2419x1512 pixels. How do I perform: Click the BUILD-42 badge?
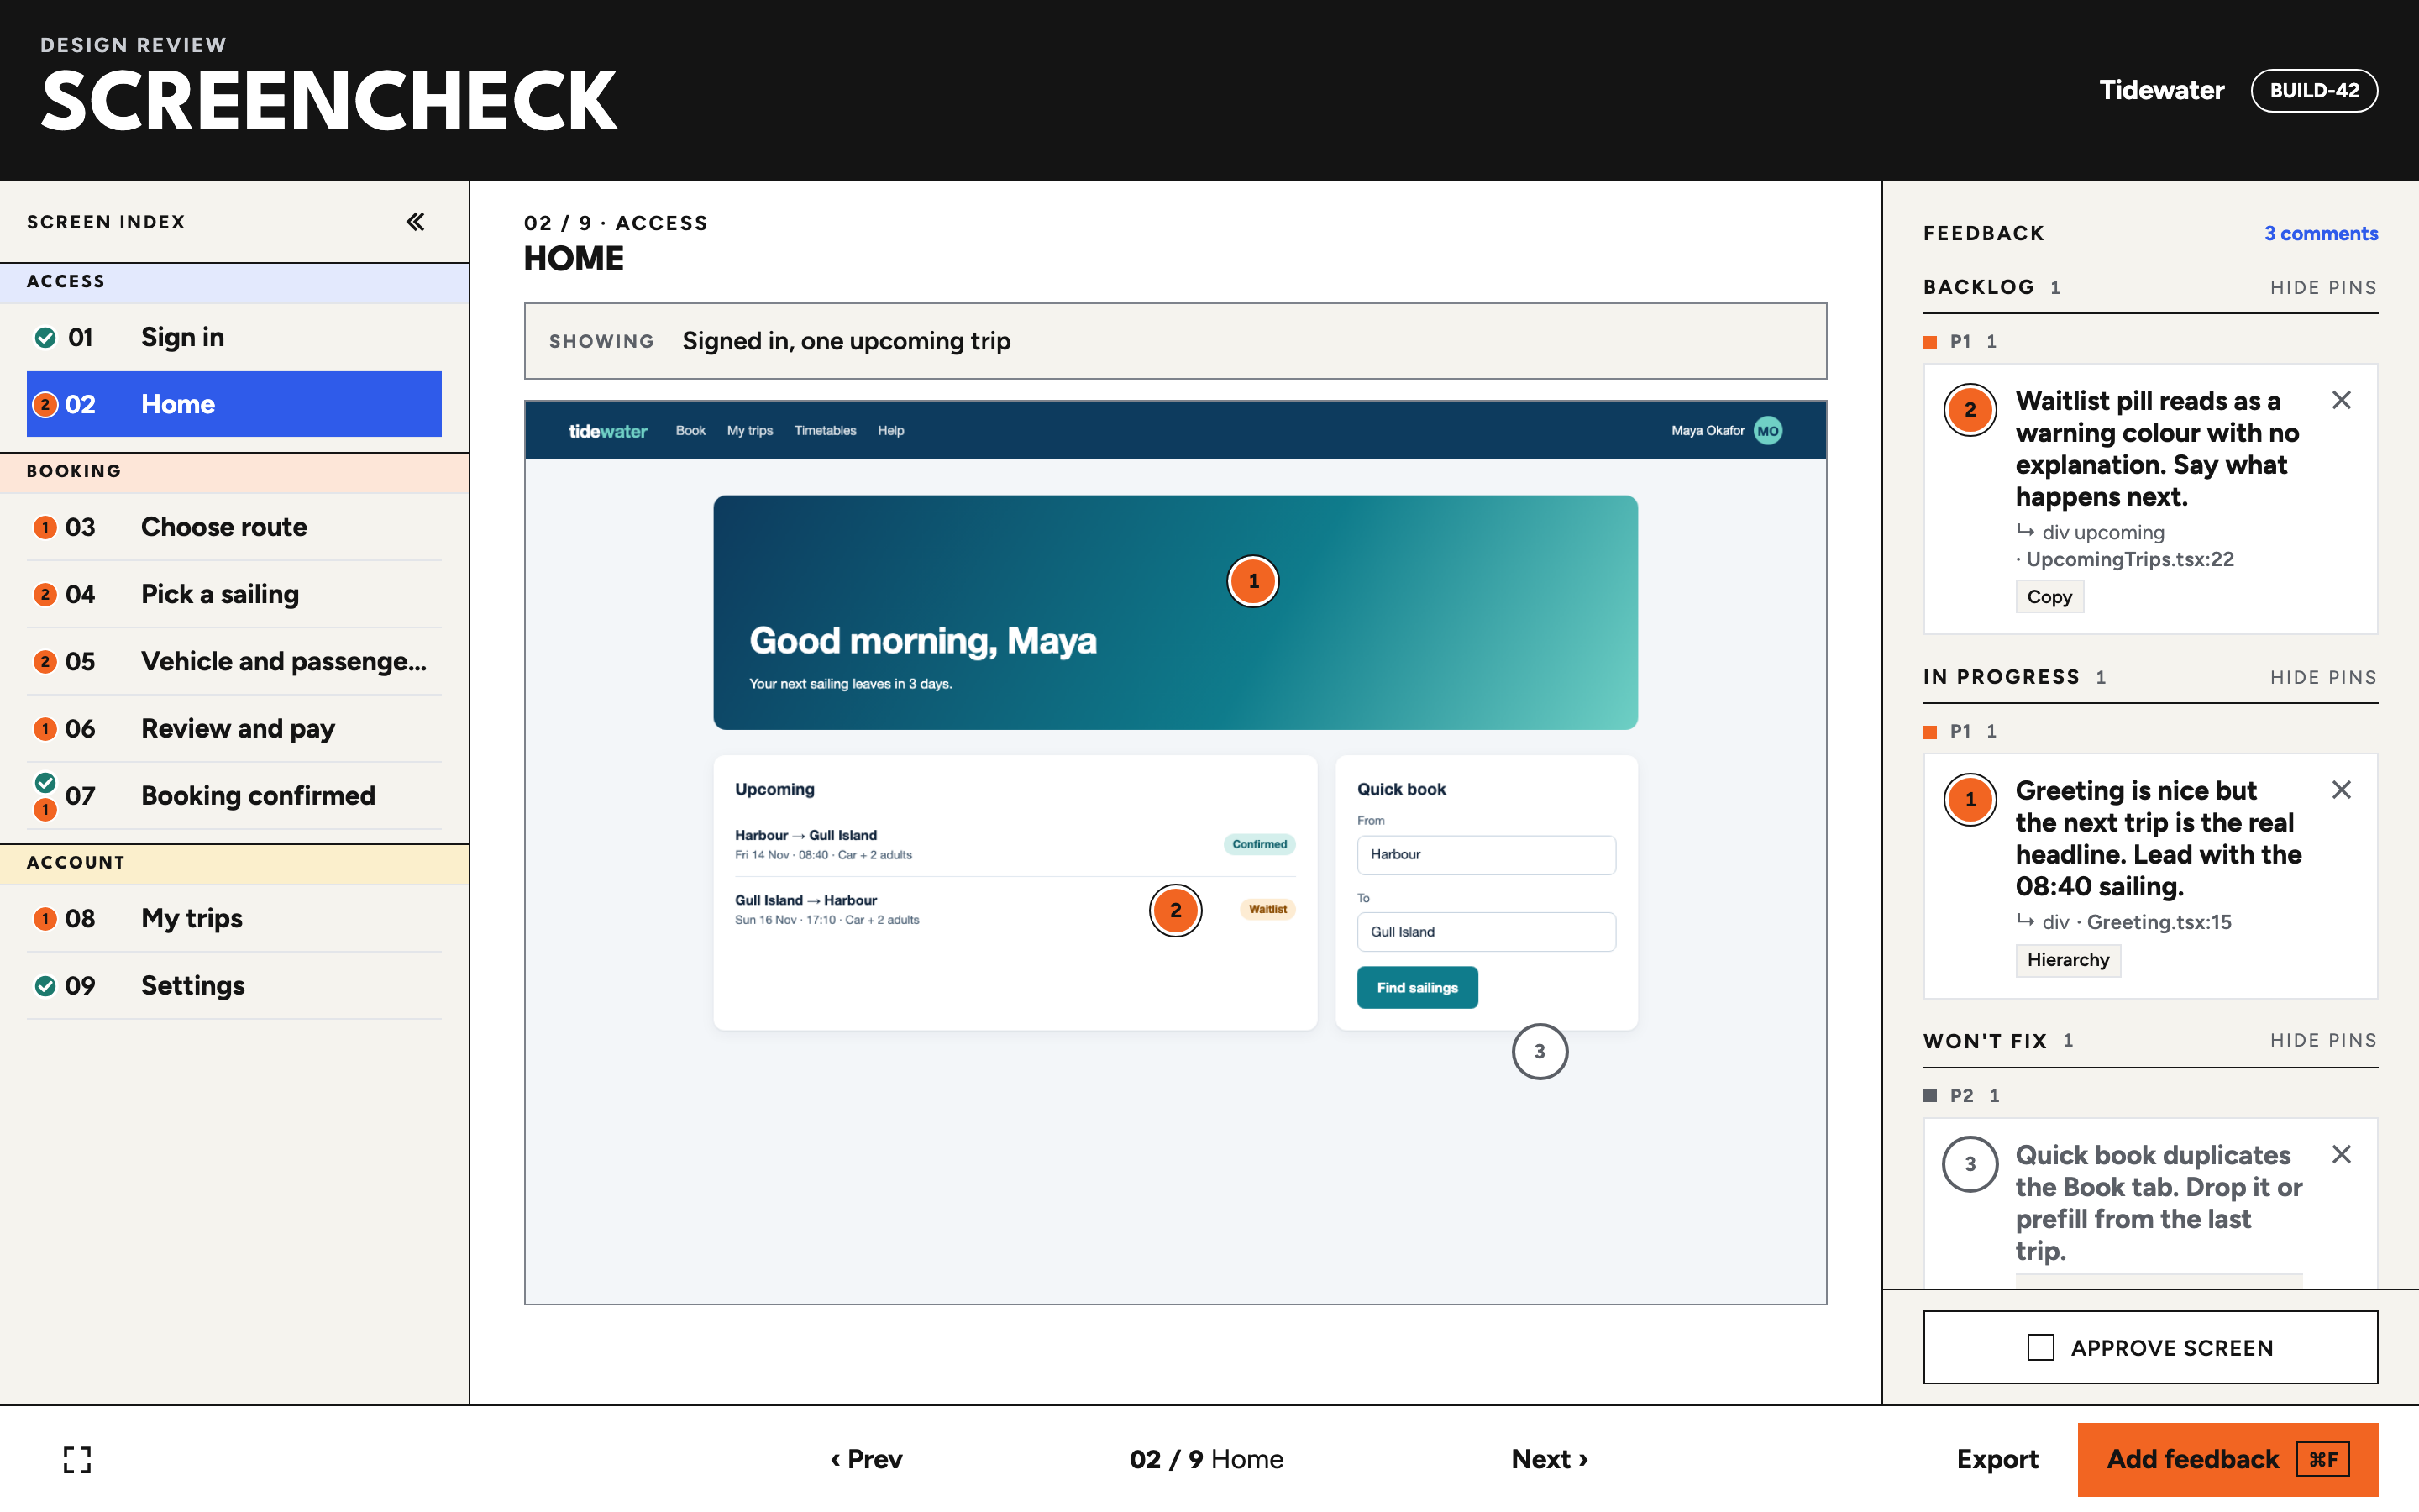[2314, 90]
